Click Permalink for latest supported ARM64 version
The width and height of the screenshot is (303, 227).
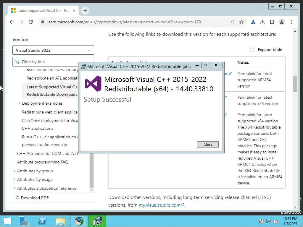255,80
